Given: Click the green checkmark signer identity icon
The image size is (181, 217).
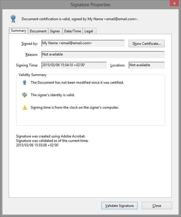Looking at the screenshot, I should (25, 95).
